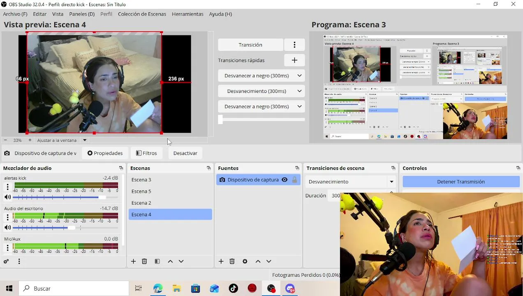Open scene filters icon in Escenas toolbar
This screenshot has width=523, height=296.
[157, 261]
